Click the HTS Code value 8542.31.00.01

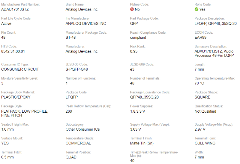tap(13, 51)
